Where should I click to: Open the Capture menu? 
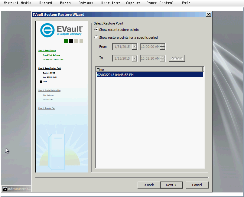(133, 3)
